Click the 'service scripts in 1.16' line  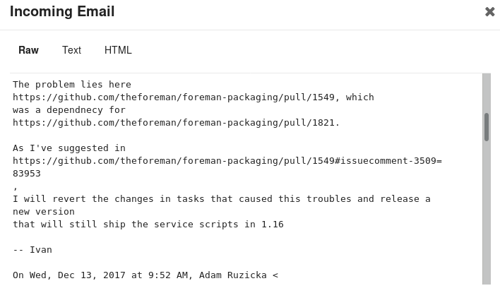coord(148,224)
